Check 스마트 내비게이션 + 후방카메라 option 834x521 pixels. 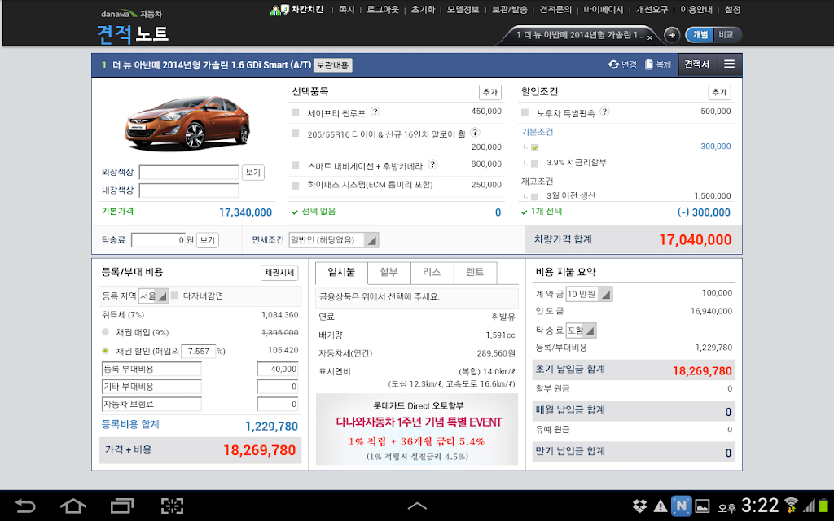point(296,165)
